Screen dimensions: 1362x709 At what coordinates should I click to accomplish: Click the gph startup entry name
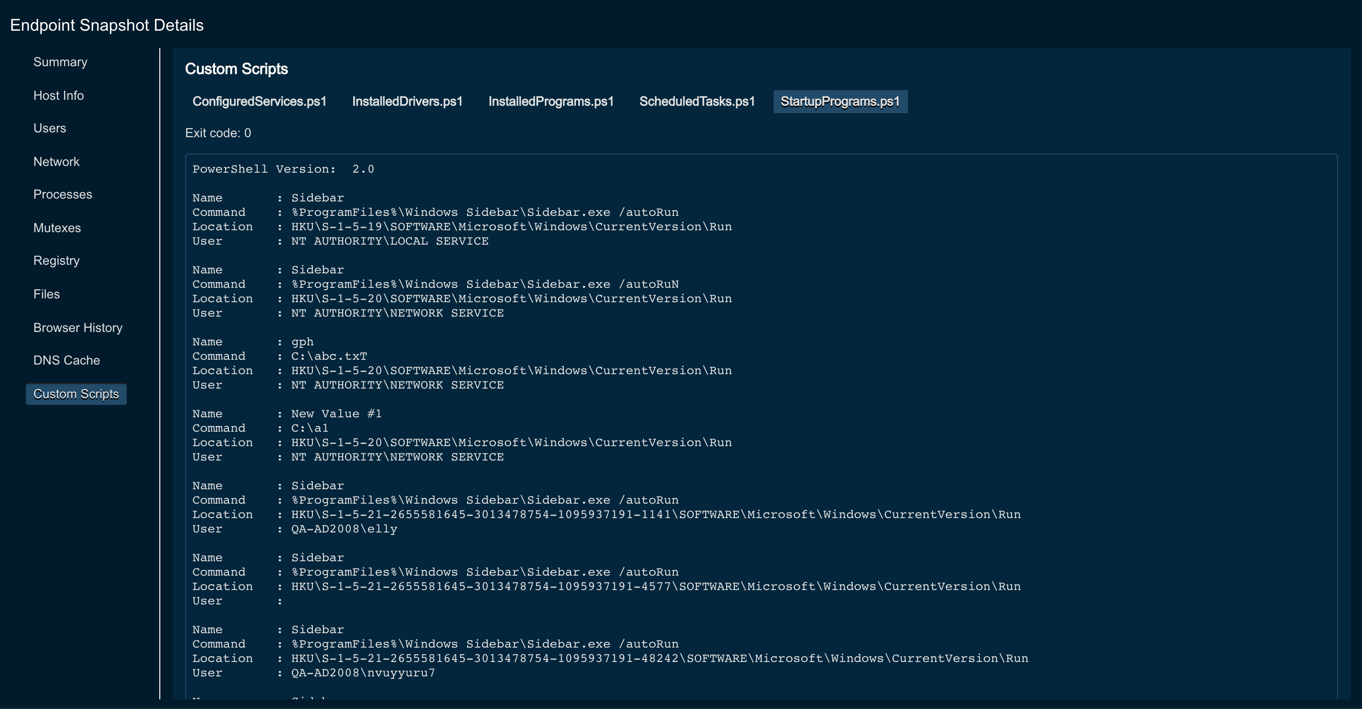(x=302, y=342)
